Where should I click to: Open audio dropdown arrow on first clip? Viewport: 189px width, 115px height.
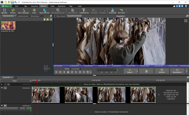point(40,102)
